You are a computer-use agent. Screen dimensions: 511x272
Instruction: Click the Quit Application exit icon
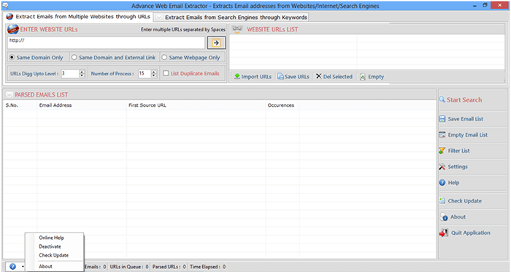click(x=444, y=233)
